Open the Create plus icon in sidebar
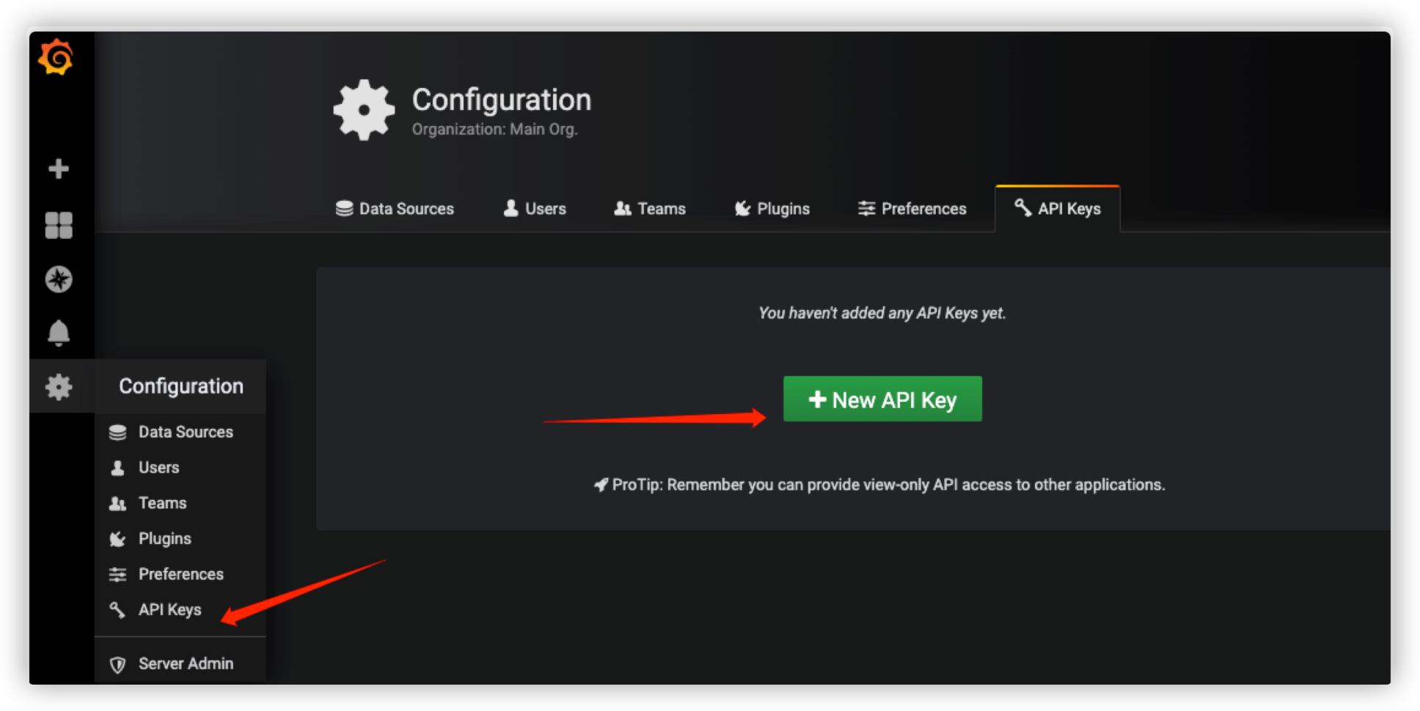This screenshot has width=1420, height=711. point(59,169)
